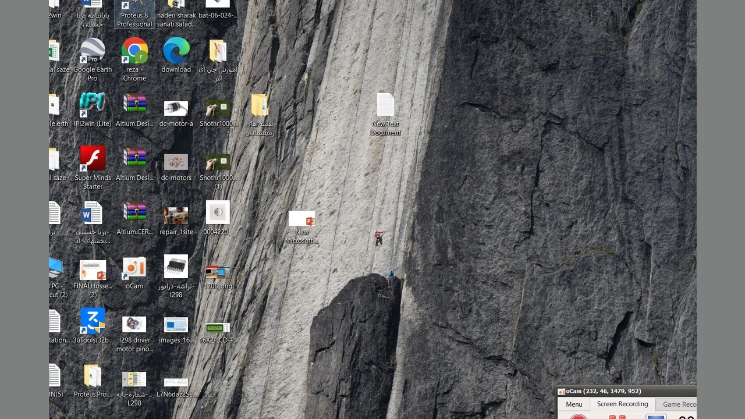Switch to the Screen Recording tab in oCam
The image size is (745, 419).
[x=622, y=404]
